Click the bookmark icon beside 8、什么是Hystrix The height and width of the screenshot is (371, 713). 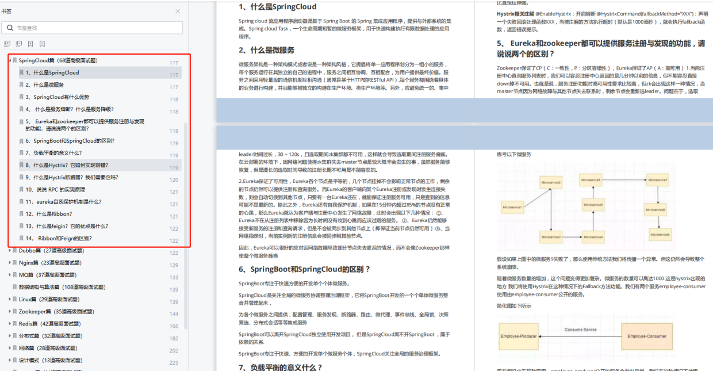[x=21, y=165]
